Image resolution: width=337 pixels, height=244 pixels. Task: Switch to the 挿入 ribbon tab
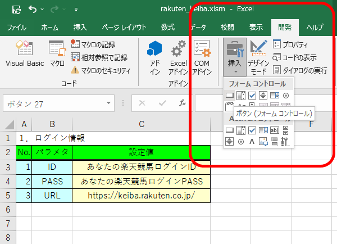pyautogui.click(x=80, y=28)
